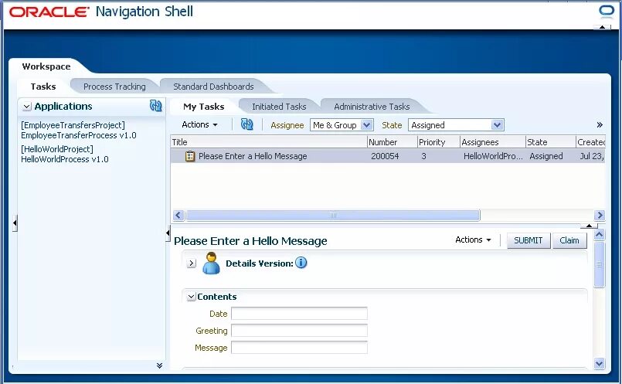The height and width of the screenshot is (384, 622).
Task: Open the task list Actions menu
Action: [x=199, y=124]
